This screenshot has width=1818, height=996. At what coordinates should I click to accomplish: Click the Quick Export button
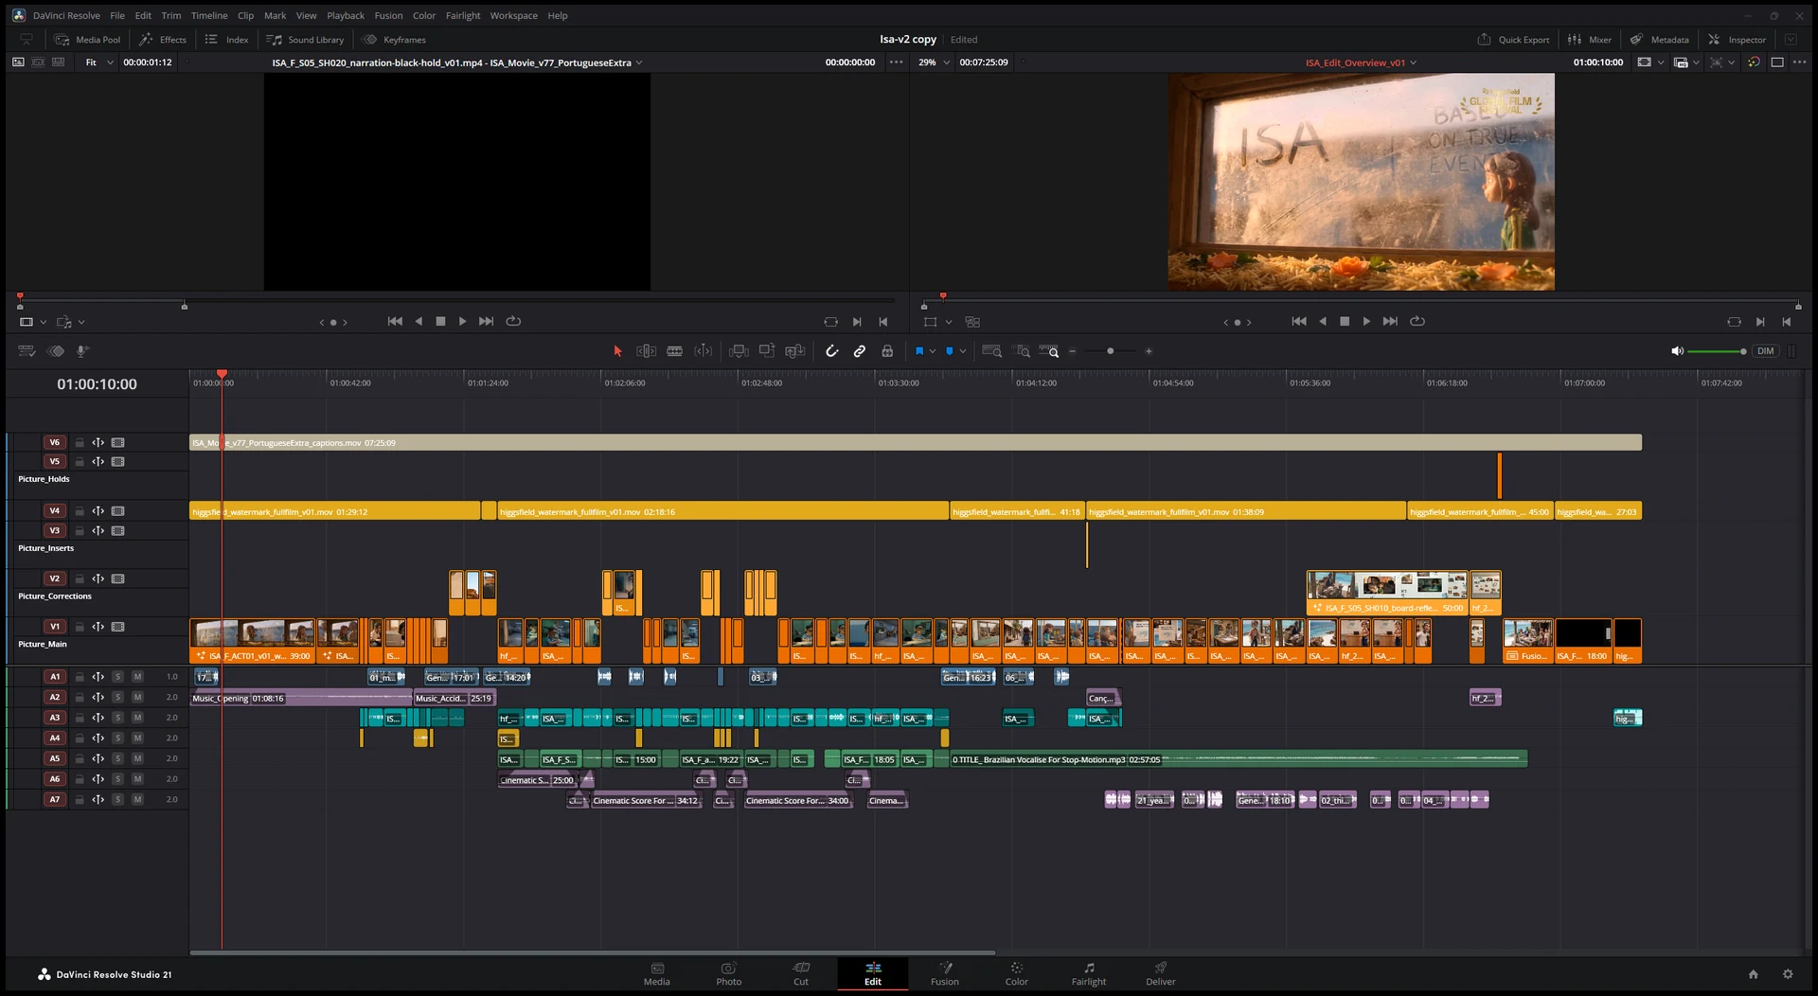(x=1514, y=40)
